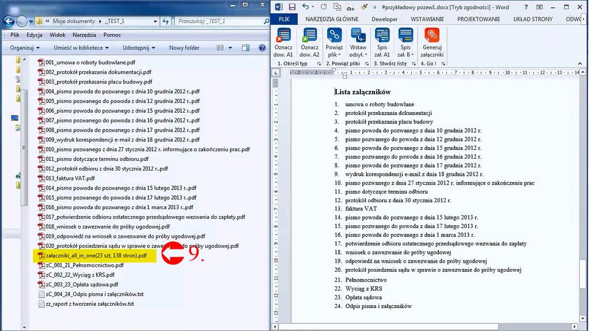589x331 pixels.
Task: Open Umieść w bibliotece dropdown
Action: pos(81,48)
